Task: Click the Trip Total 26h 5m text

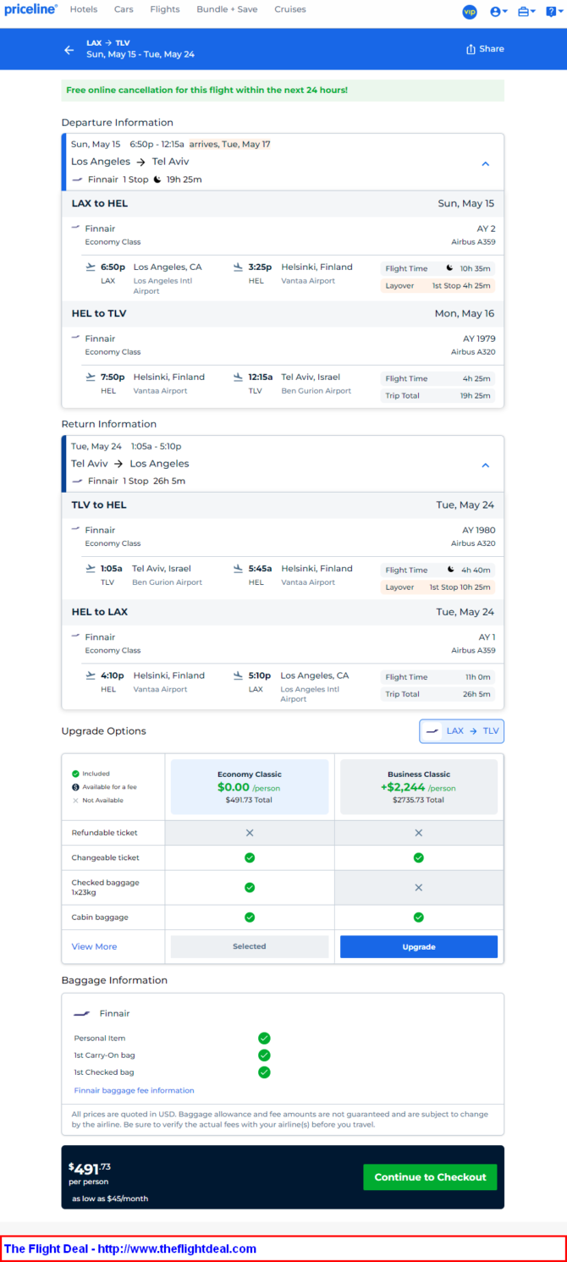Action: 438,694
